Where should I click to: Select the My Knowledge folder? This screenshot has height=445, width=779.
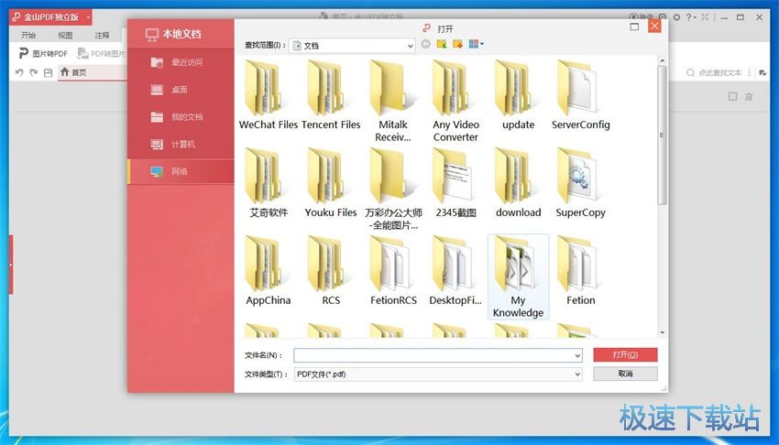pos(518,277)
